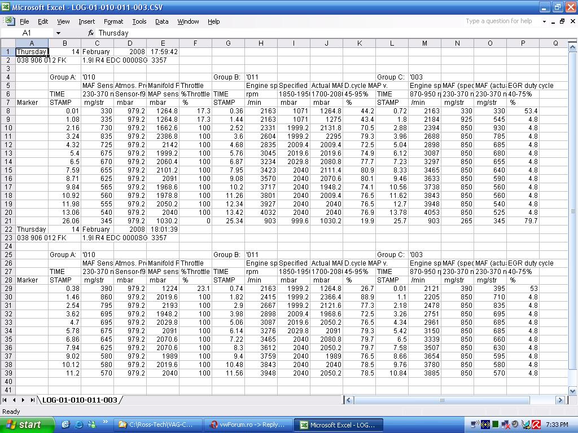Screen dimensions: 578x433
Task: Restore the workbook window inside Excel
Action: click(x=562, y=21)
